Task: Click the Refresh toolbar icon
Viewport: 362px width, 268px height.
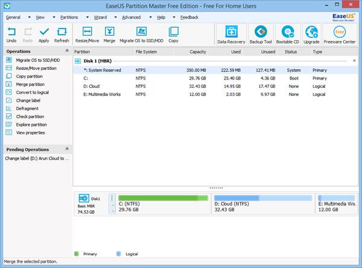Action: tap(62, 34)
